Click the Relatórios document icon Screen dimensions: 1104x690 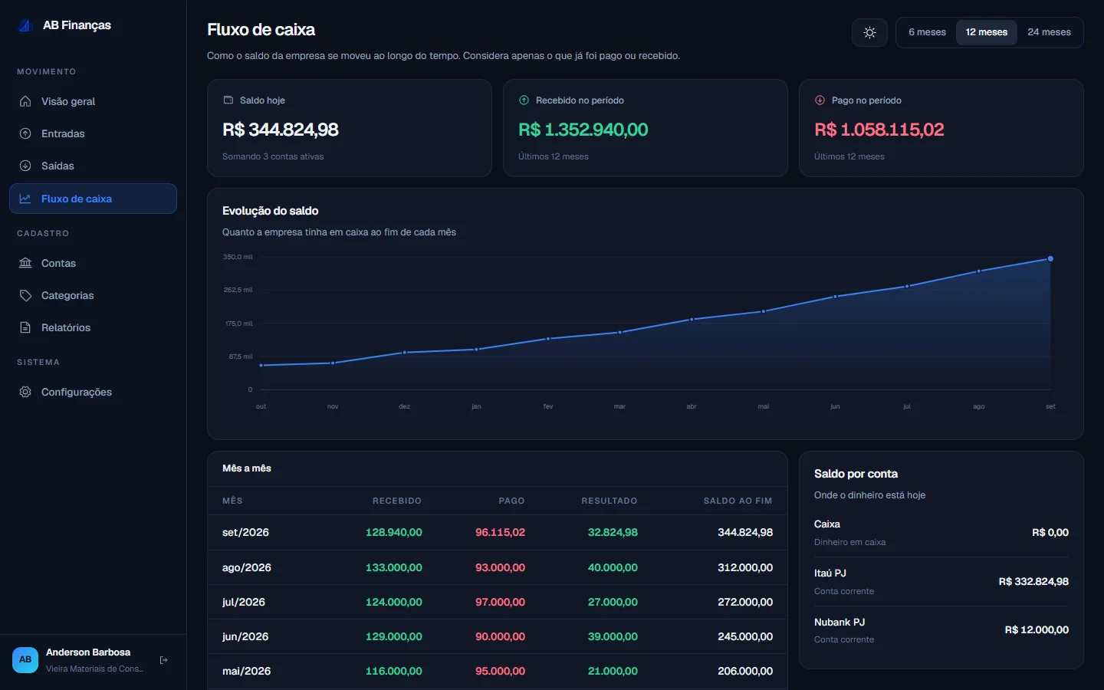point(25,327)
